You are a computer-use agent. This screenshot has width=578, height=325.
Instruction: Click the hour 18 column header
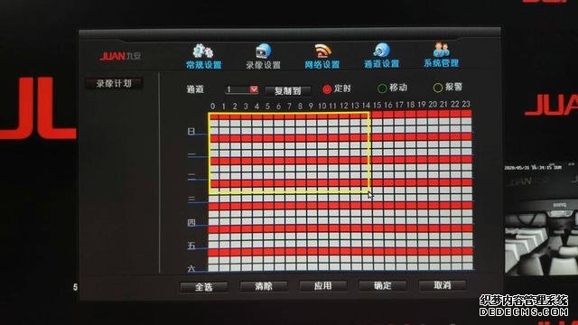click(410, 105)
